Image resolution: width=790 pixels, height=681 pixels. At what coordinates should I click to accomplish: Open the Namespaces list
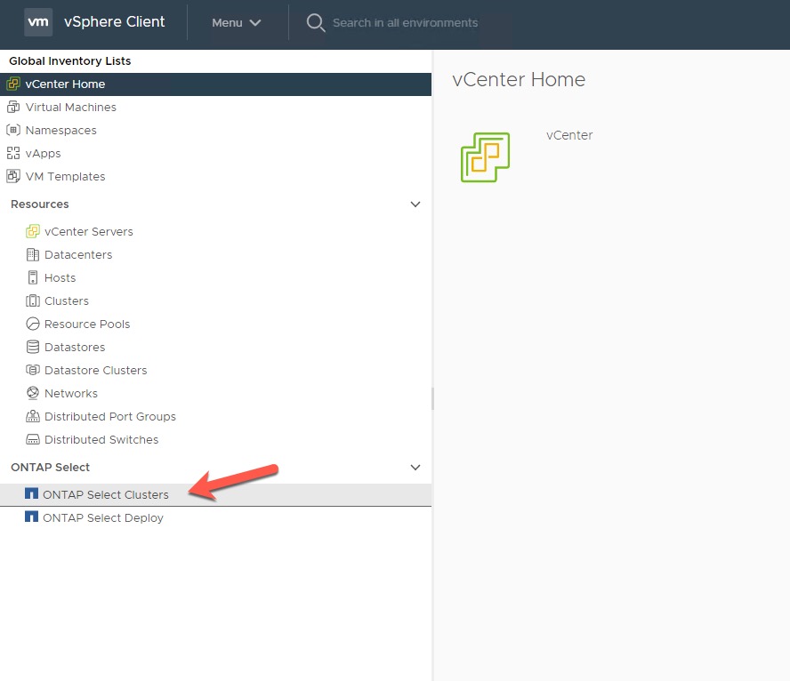click(60, 130)
